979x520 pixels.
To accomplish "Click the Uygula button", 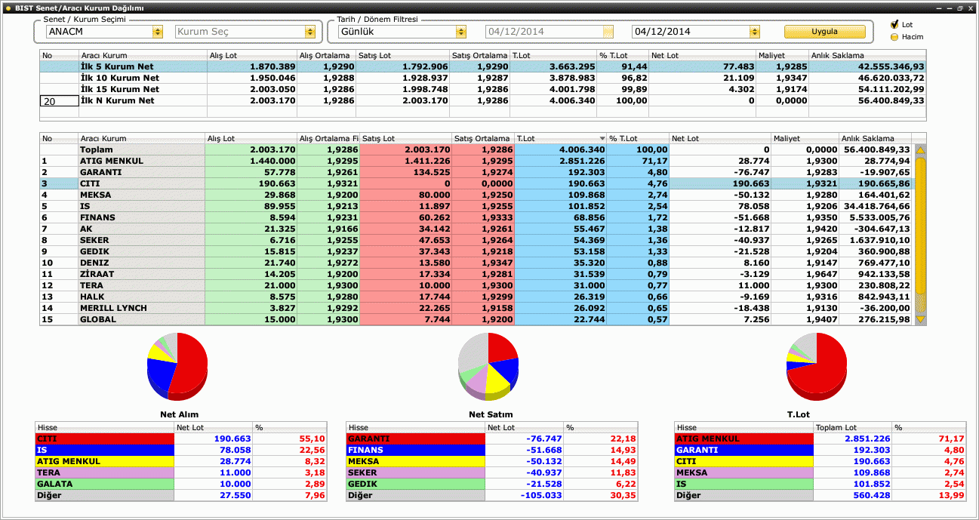I will (x=824, y=32).
